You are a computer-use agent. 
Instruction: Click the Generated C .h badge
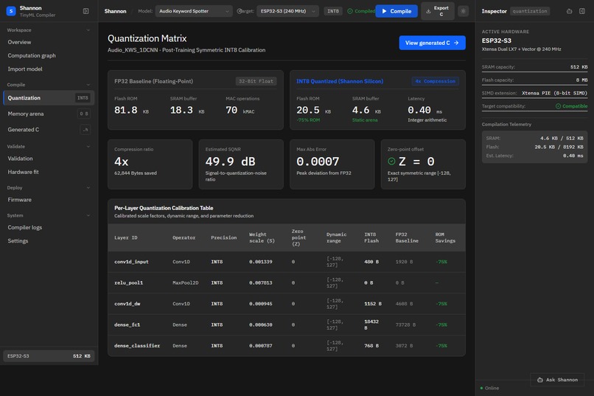pyautogui.click(x=85, y=130)
